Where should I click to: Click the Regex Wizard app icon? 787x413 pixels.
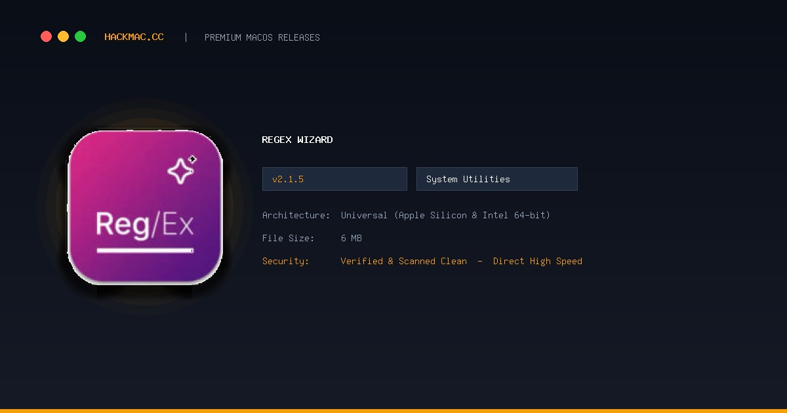145,207
